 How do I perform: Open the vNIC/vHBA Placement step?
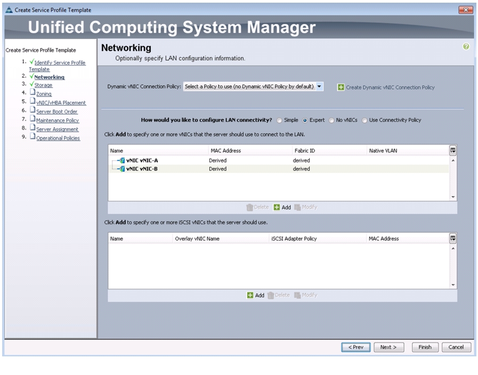click(61, 103)
